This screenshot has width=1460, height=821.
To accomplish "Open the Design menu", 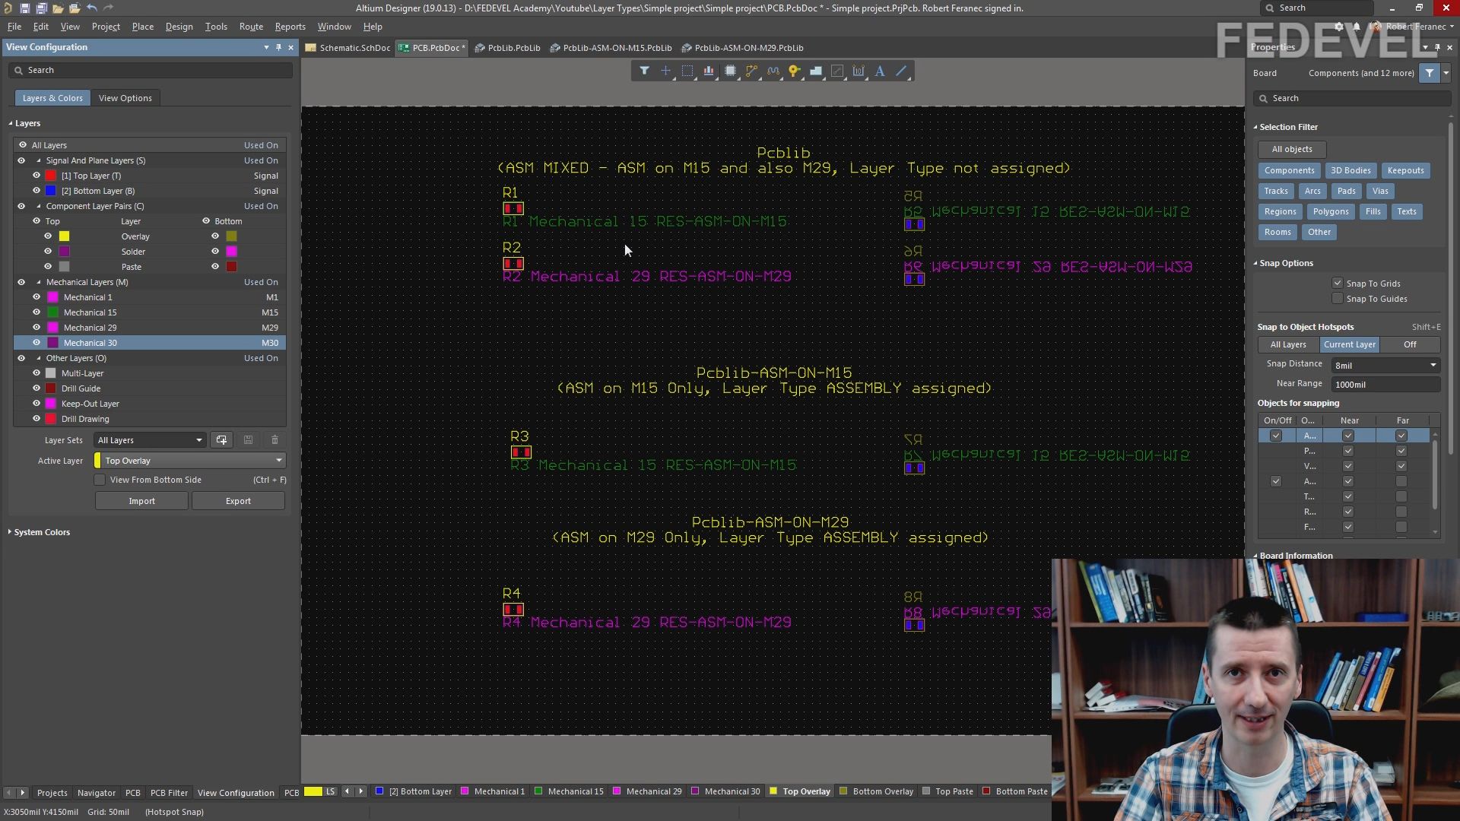I will (179, 27).
